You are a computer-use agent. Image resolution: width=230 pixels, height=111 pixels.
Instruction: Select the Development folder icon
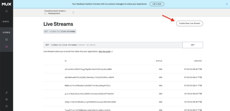45,14
